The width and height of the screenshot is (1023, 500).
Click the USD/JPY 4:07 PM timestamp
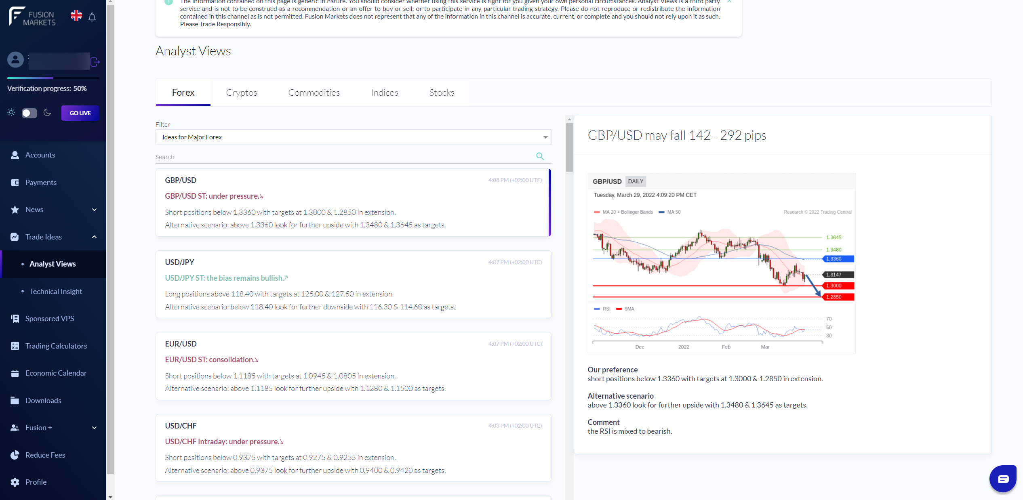pos(515,262)
